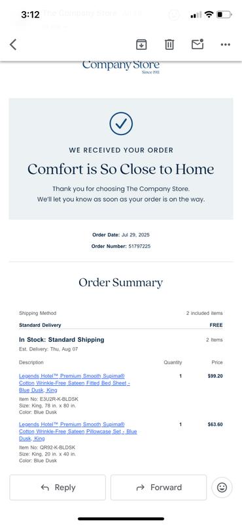This screenshot has height=525, width=242.
Task: Archive this email with the archive icon
Action: 141,44
